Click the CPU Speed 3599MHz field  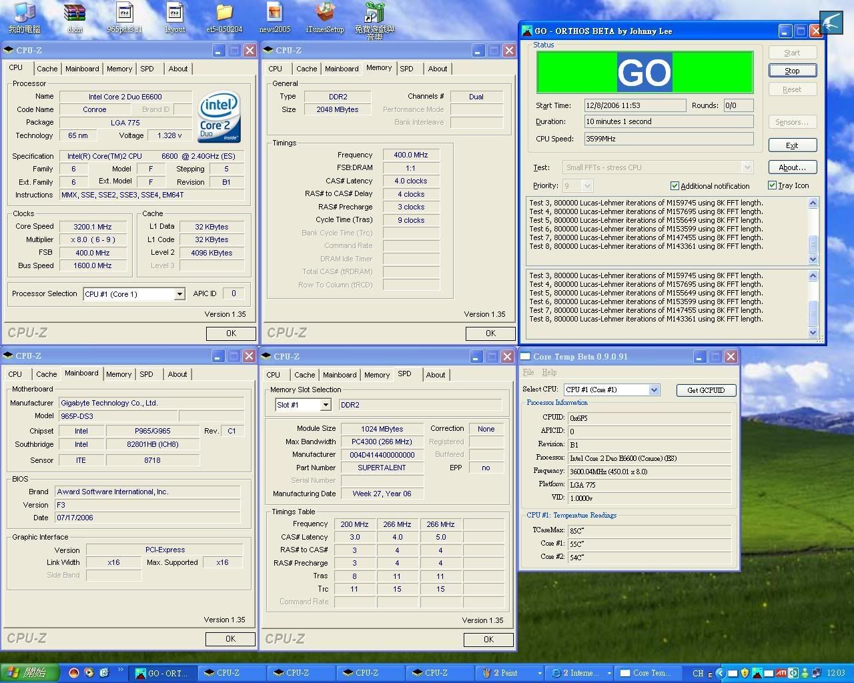pyautogui.click(x=669, y=139)
